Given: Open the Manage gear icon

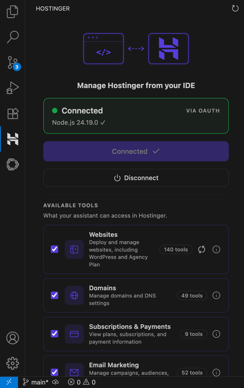Looking at the screenshot, I should pyautogui.click(x=12, y=363).
